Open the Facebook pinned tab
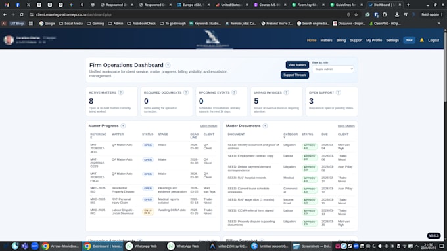 pyautogui.click(x=18, y=5)
